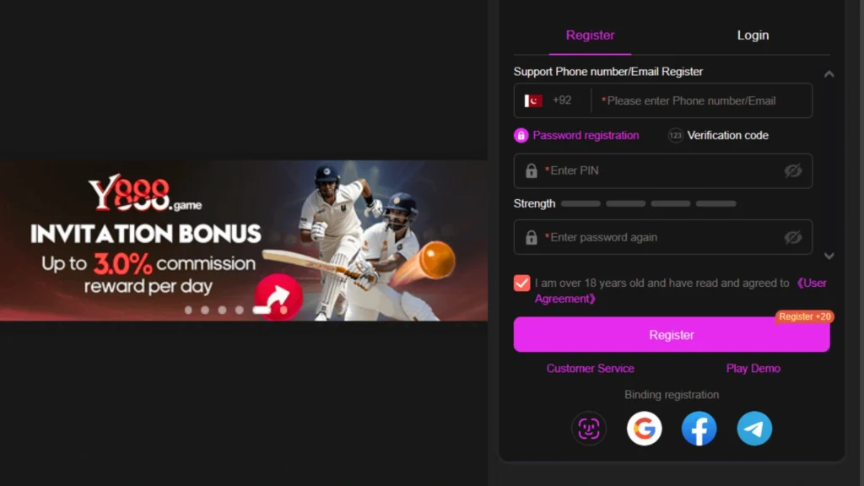The width and height of the screenshot is (864, 486).
Task: Click the lock icon in Enter PIN field
Action: tap(532, 170)
